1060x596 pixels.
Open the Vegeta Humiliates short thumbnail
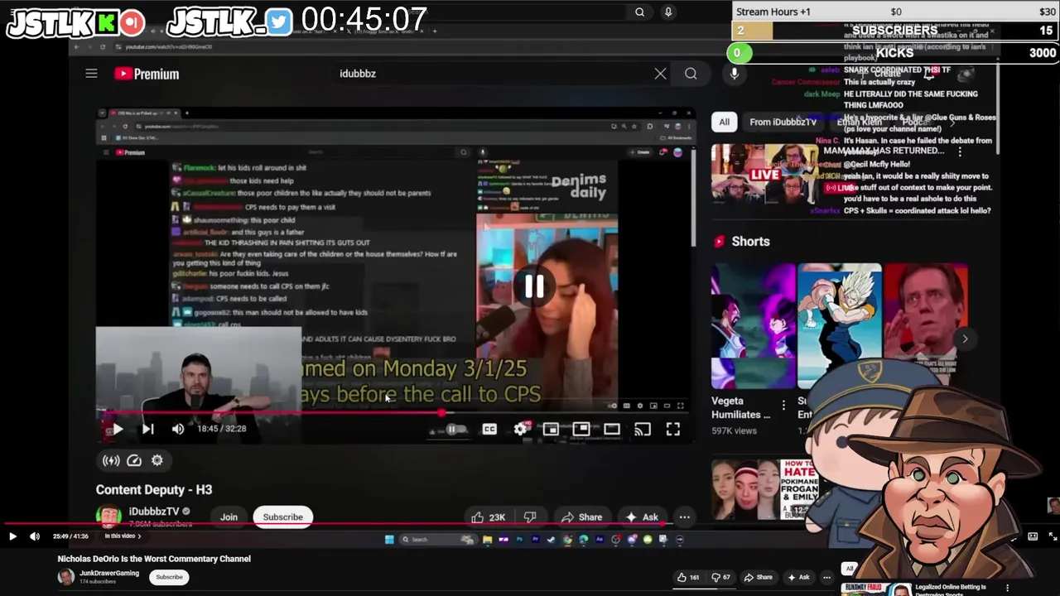[753, 326]
